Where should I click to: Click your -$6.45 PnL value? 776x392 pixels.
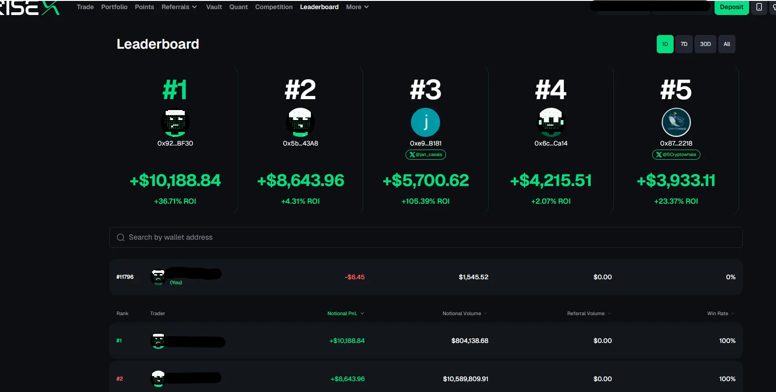355,277
